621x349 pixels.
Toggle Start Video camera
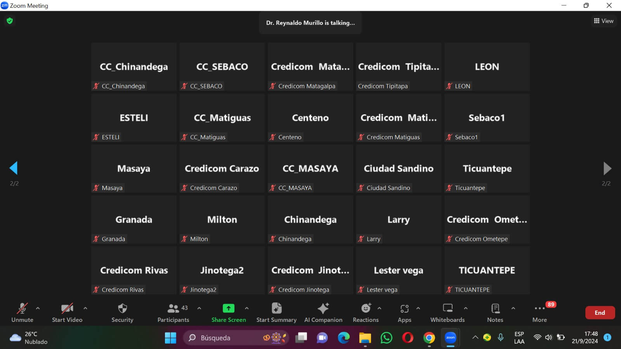(x=67, y=309)
